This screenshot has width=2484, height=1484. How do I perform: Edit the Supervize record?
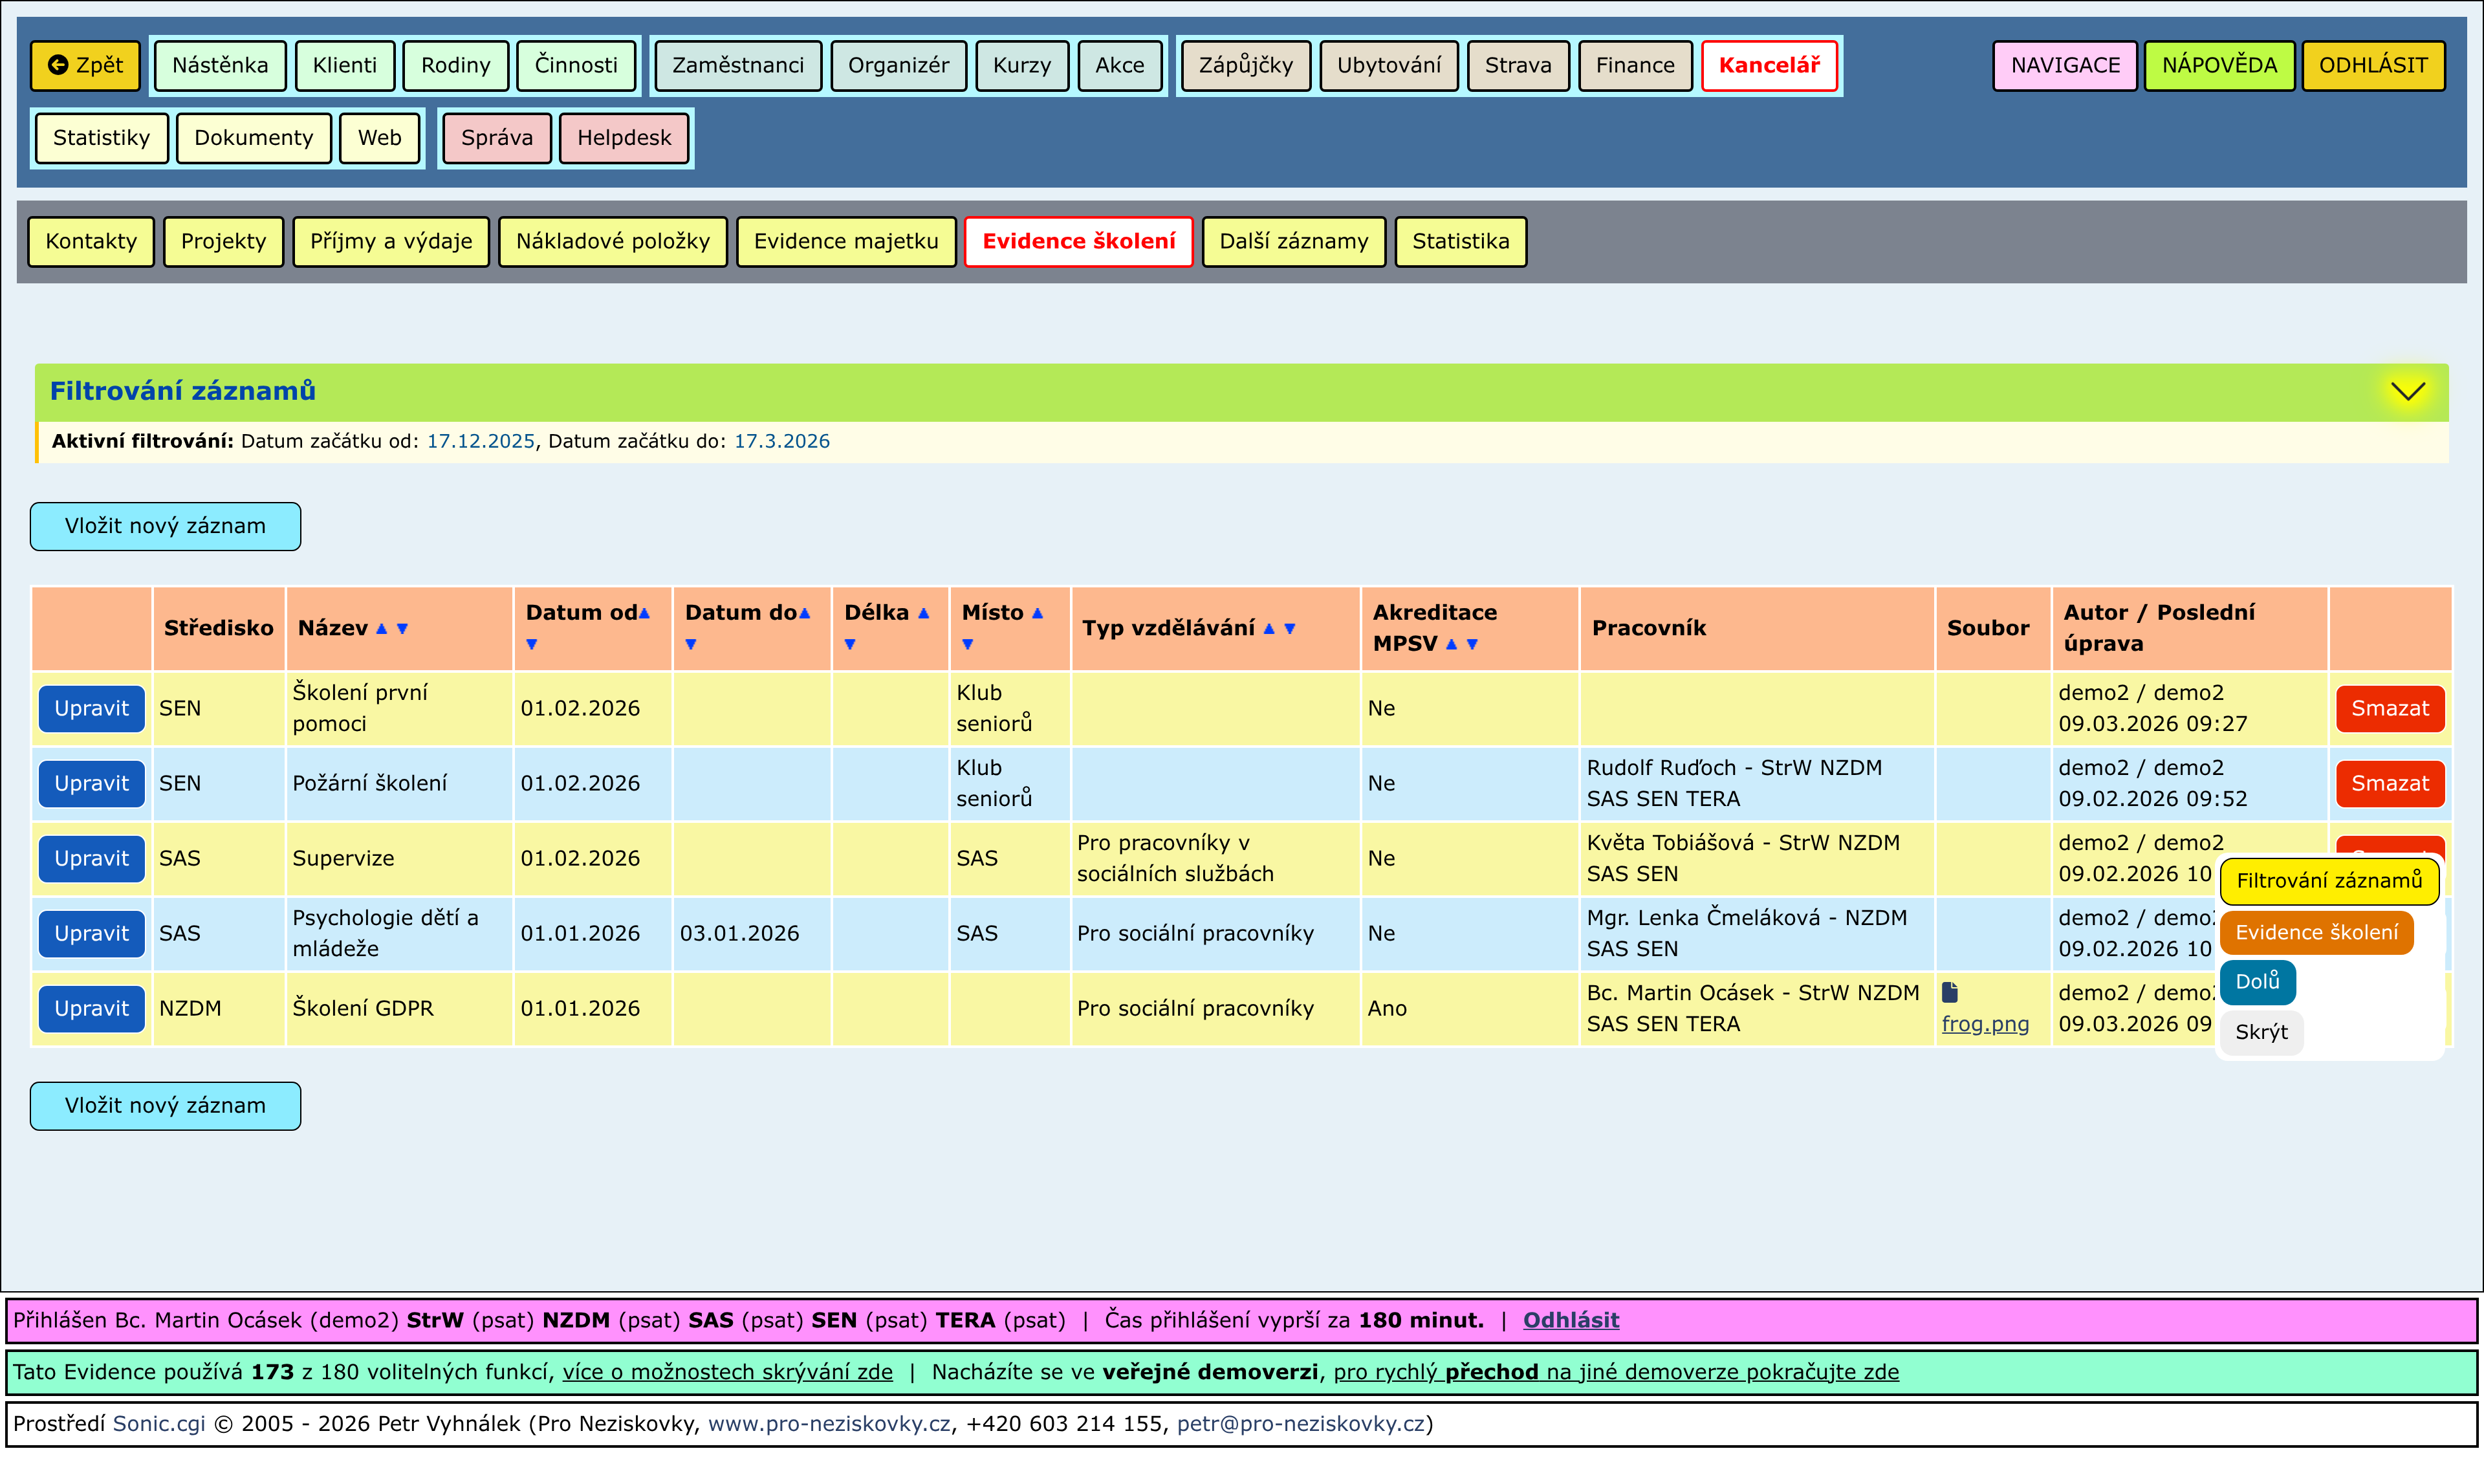pyautogui.click(x=91, y=858)
